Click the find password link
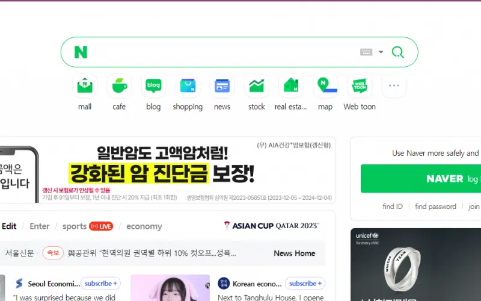Viewport: 481px width, 301px height. coord(435,206)
